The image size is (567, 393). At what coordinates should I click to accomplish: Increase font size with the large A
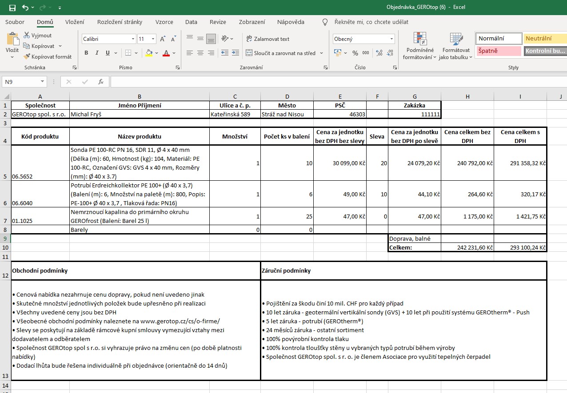(163, 39)
